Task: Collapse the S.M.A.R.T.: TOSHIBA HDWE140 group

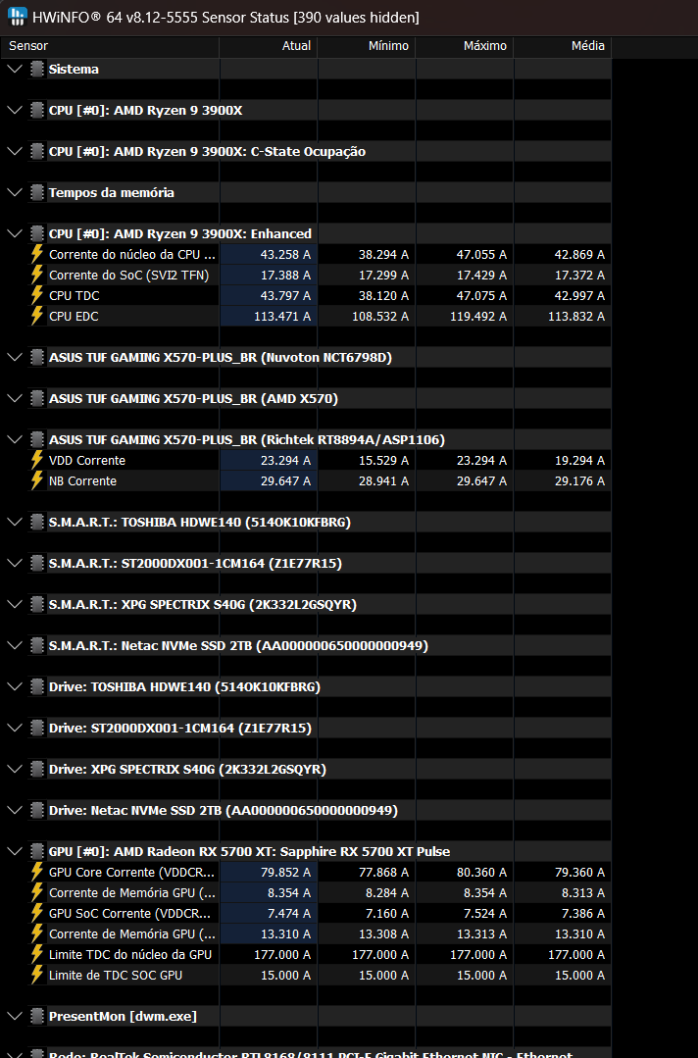Action: click(x=15, y=522)
